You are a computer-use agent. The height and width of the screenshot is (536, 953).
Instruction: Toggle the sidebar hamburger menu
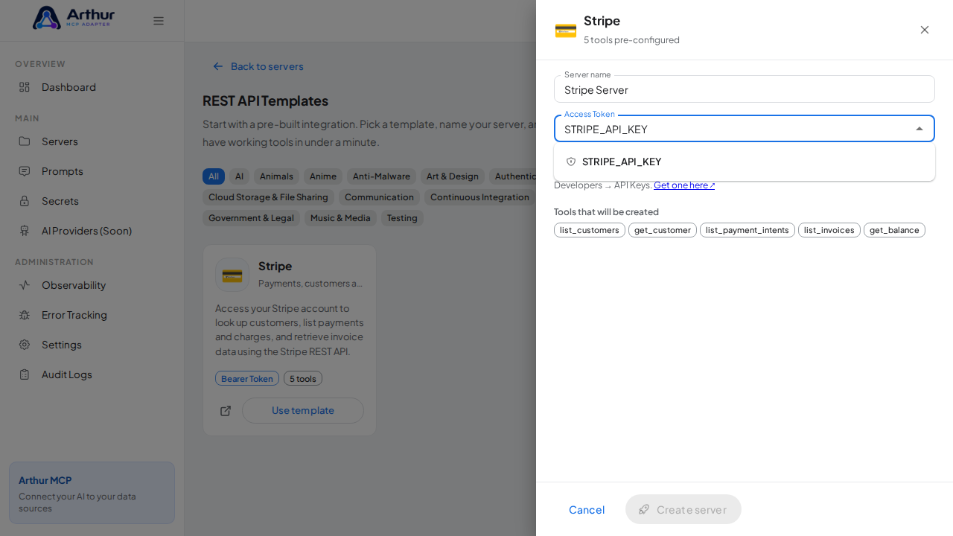tap(159, 21)
